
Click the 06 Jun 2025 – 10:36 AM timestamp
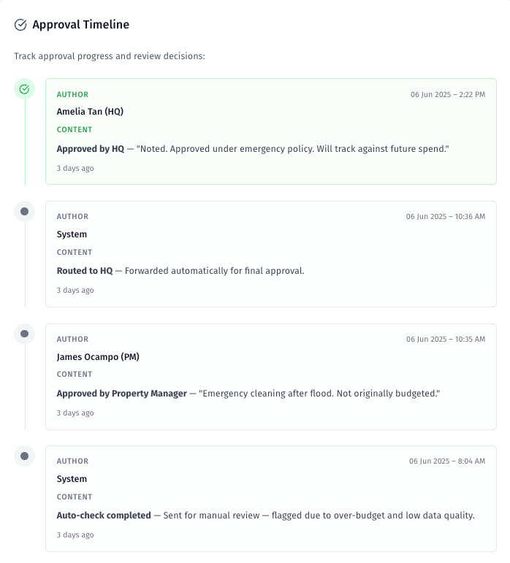445,217
